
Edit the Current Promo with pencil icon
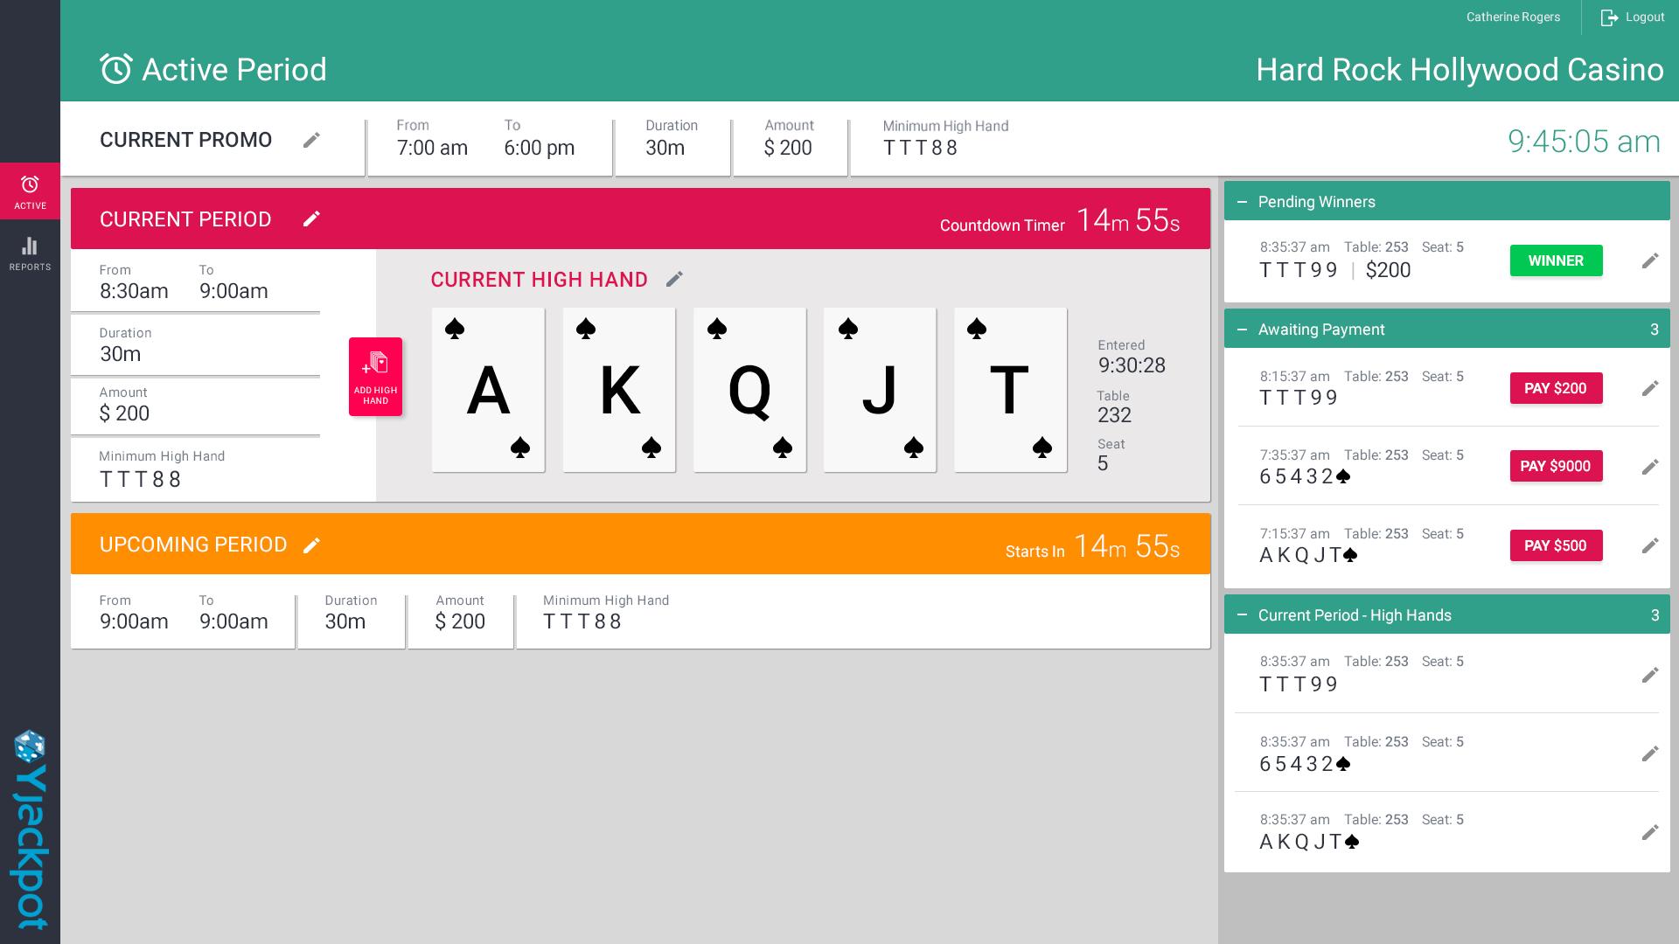[311, 140]
